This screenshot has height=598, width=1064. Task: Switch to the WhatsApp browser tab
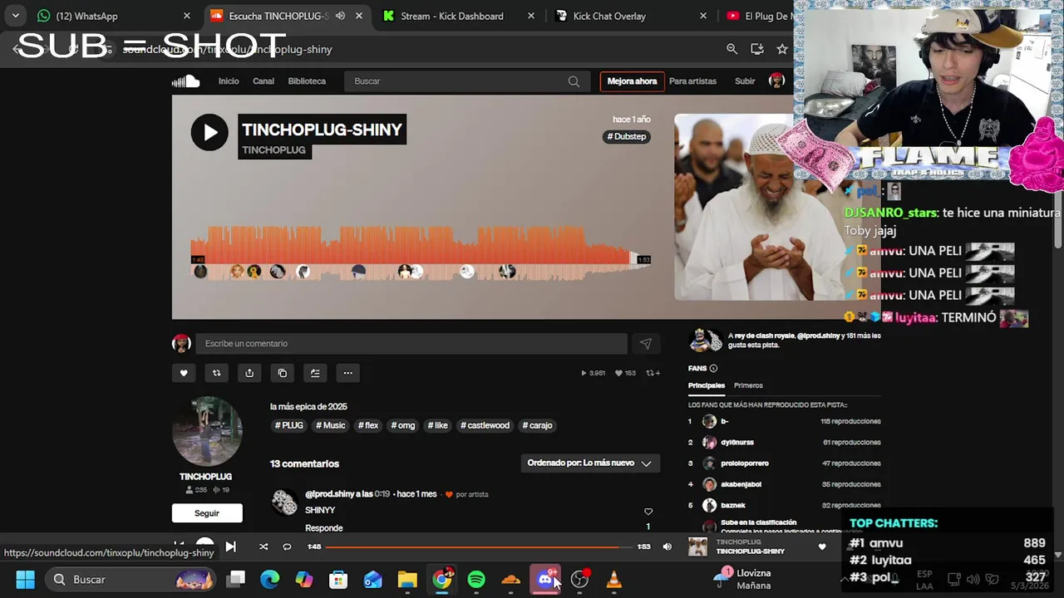114,16
